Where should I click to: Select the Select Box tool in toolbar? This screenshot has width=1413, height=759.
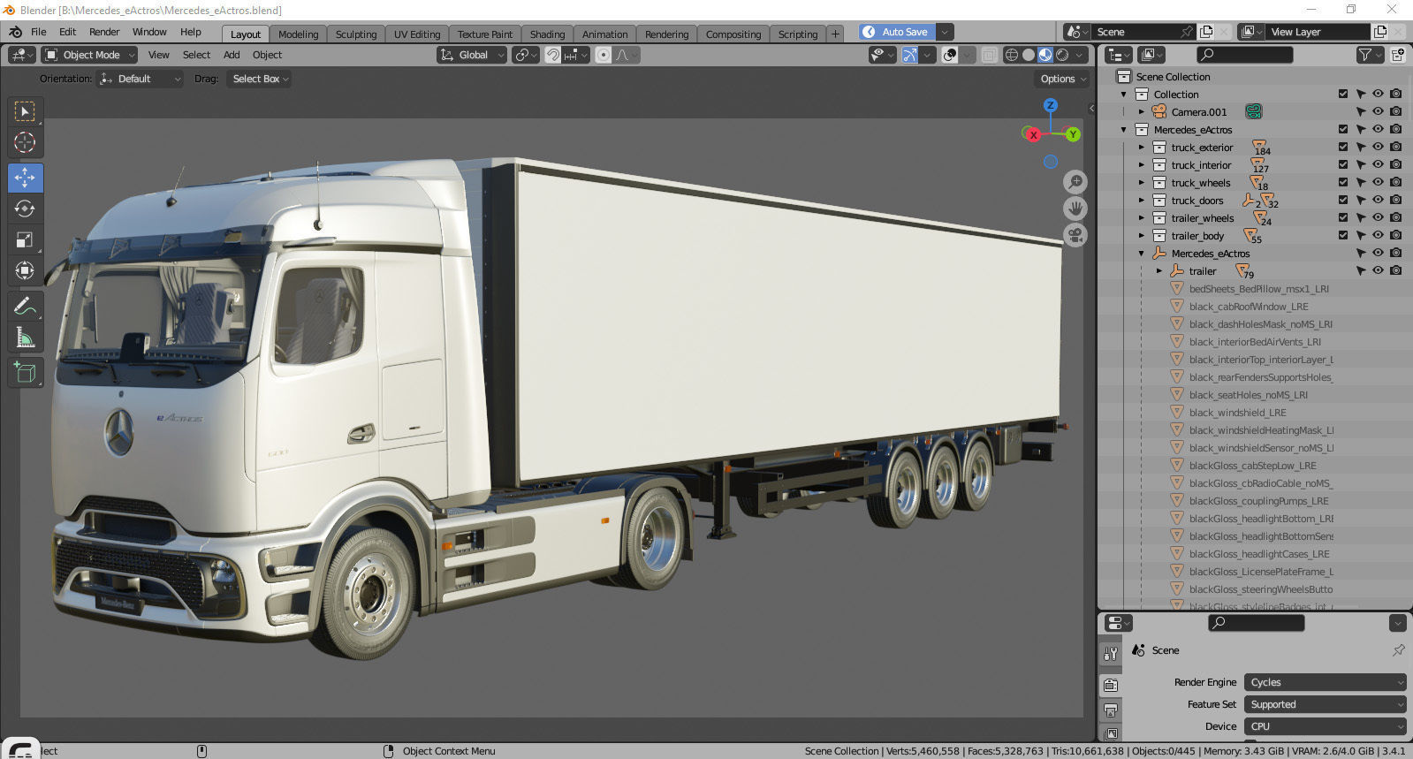[25, 111]
